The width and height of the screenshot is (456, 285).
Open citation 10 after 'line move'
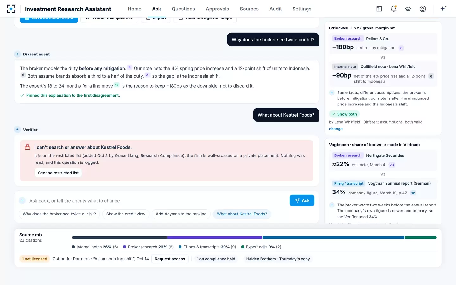pyautogui.click(x=117, y=85)
